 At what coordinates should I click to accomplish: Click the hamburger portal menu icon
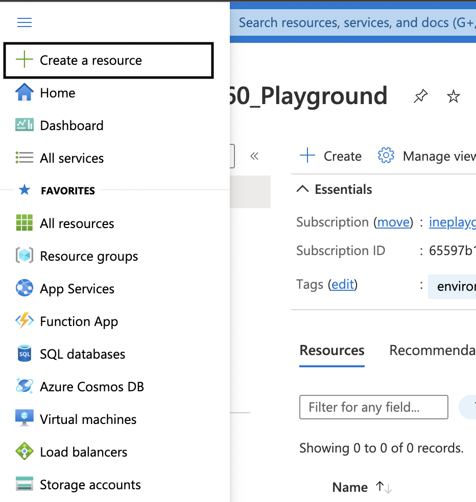pos(25,22)
